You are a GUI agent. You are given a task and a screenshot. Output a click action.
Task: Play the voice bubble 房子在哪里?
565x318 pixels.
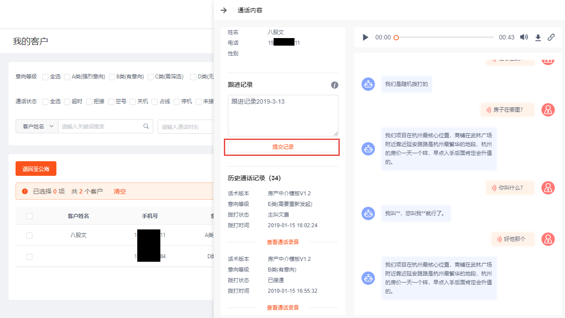pos(507,110)
